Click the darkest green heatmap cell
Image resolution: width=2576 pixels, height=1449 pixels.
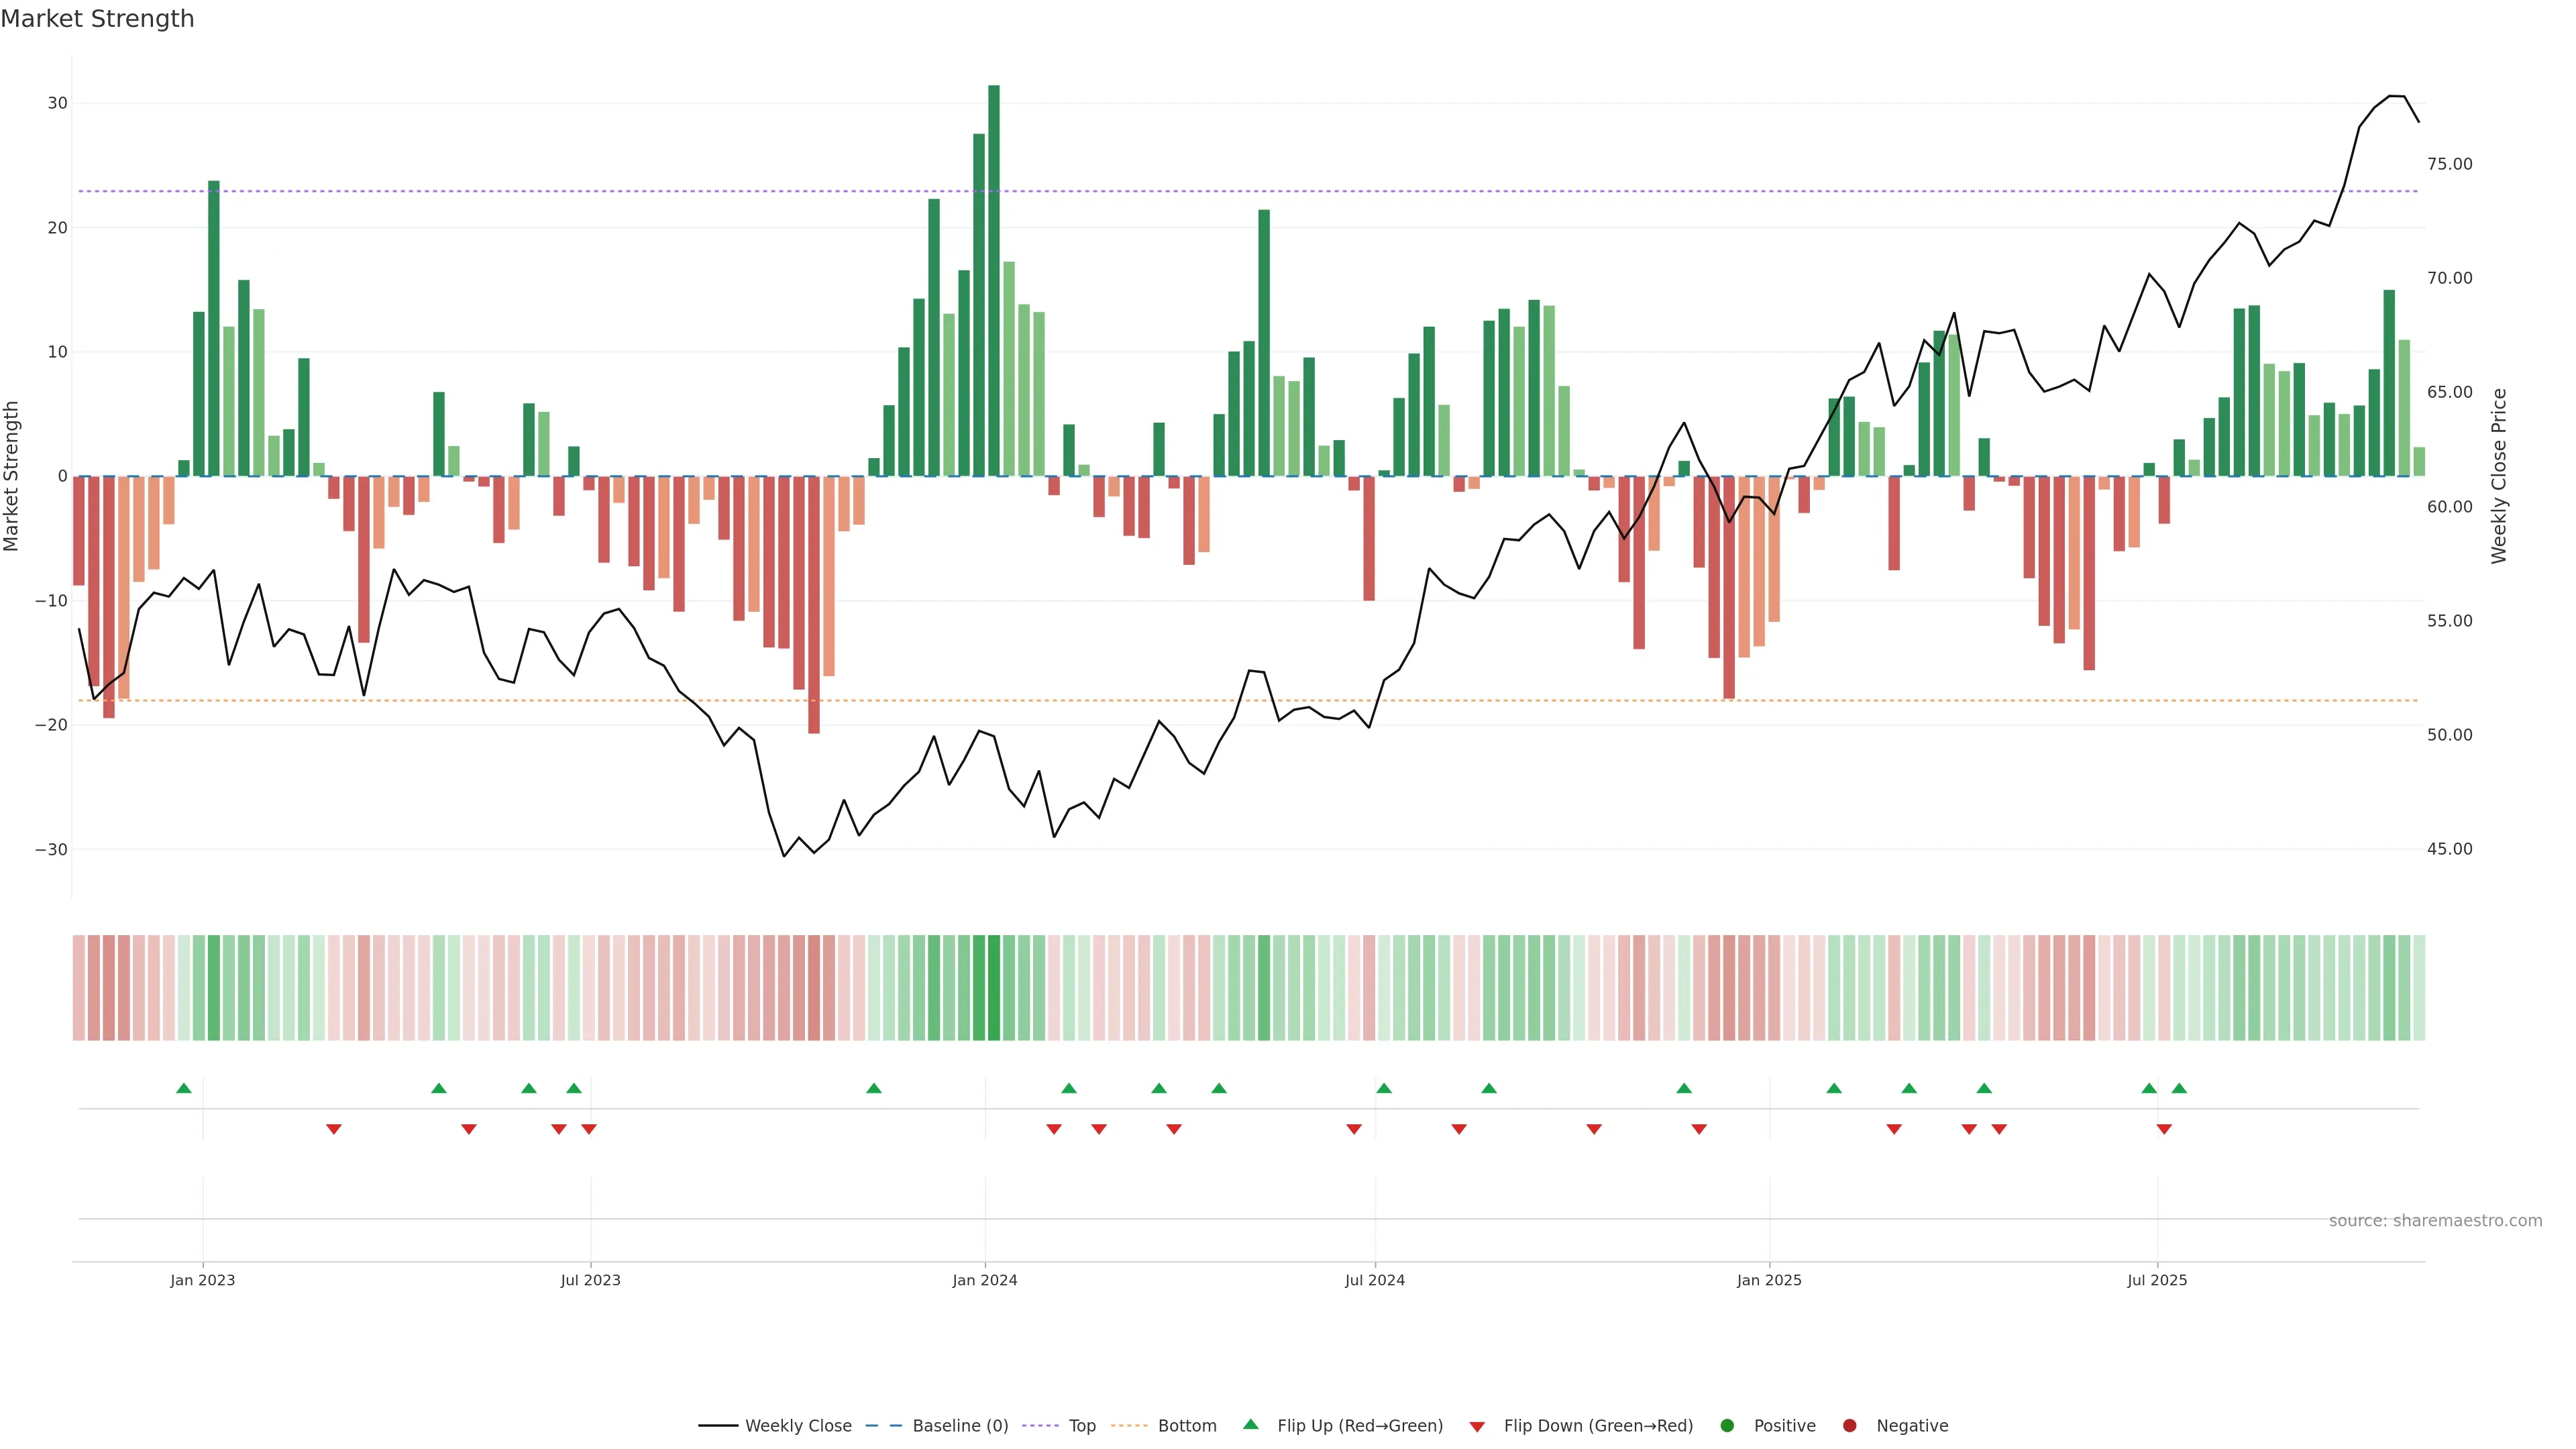993,987
